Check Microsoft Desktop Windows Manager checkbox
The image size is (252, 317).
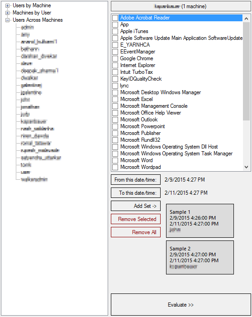click(115, 92)
